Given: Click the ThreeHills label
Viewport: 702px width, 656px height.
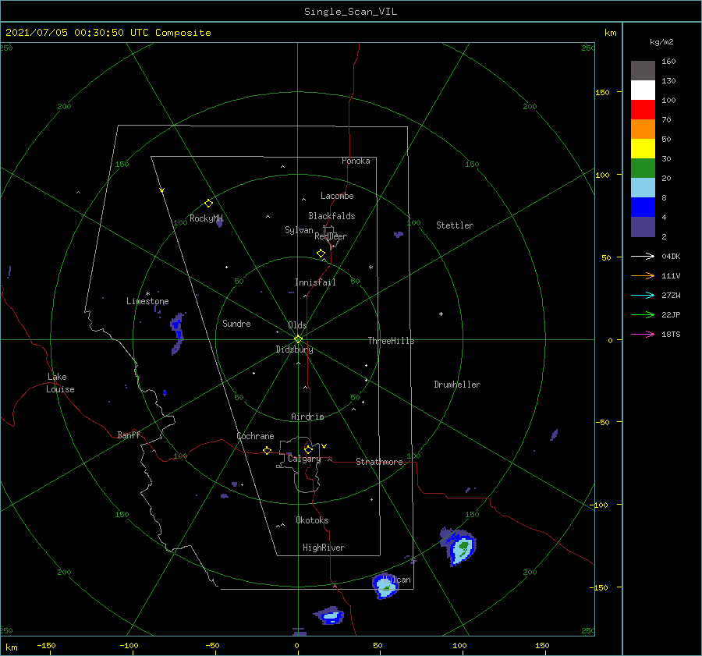Looking at the screenshot, I should (x=391, y=341).
